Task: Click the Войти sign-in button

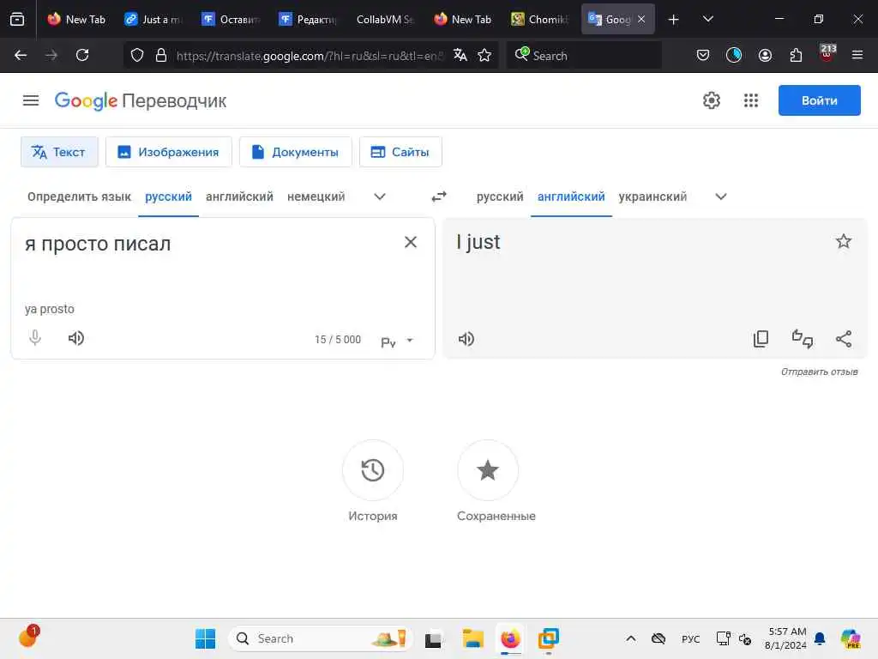Action: click(x=819, y=100)
